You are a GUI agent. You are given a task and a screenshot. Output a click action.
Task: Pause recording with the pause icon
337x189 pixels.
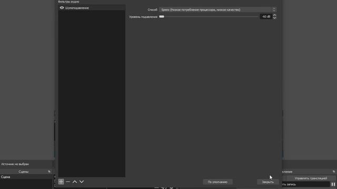tap(333, 184)
